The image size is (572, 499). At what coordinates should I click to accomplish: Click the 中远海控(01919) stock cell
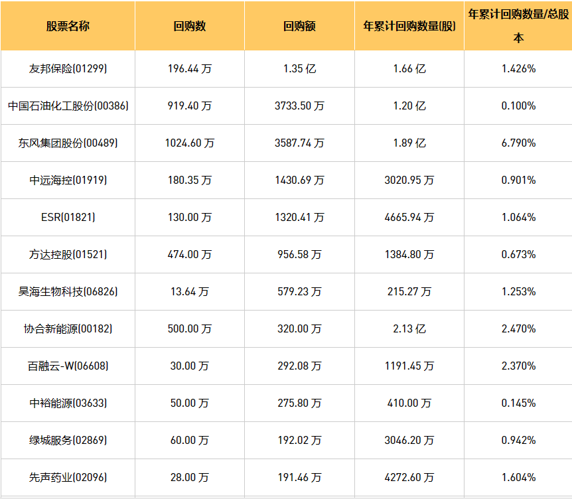pos(68,180)
